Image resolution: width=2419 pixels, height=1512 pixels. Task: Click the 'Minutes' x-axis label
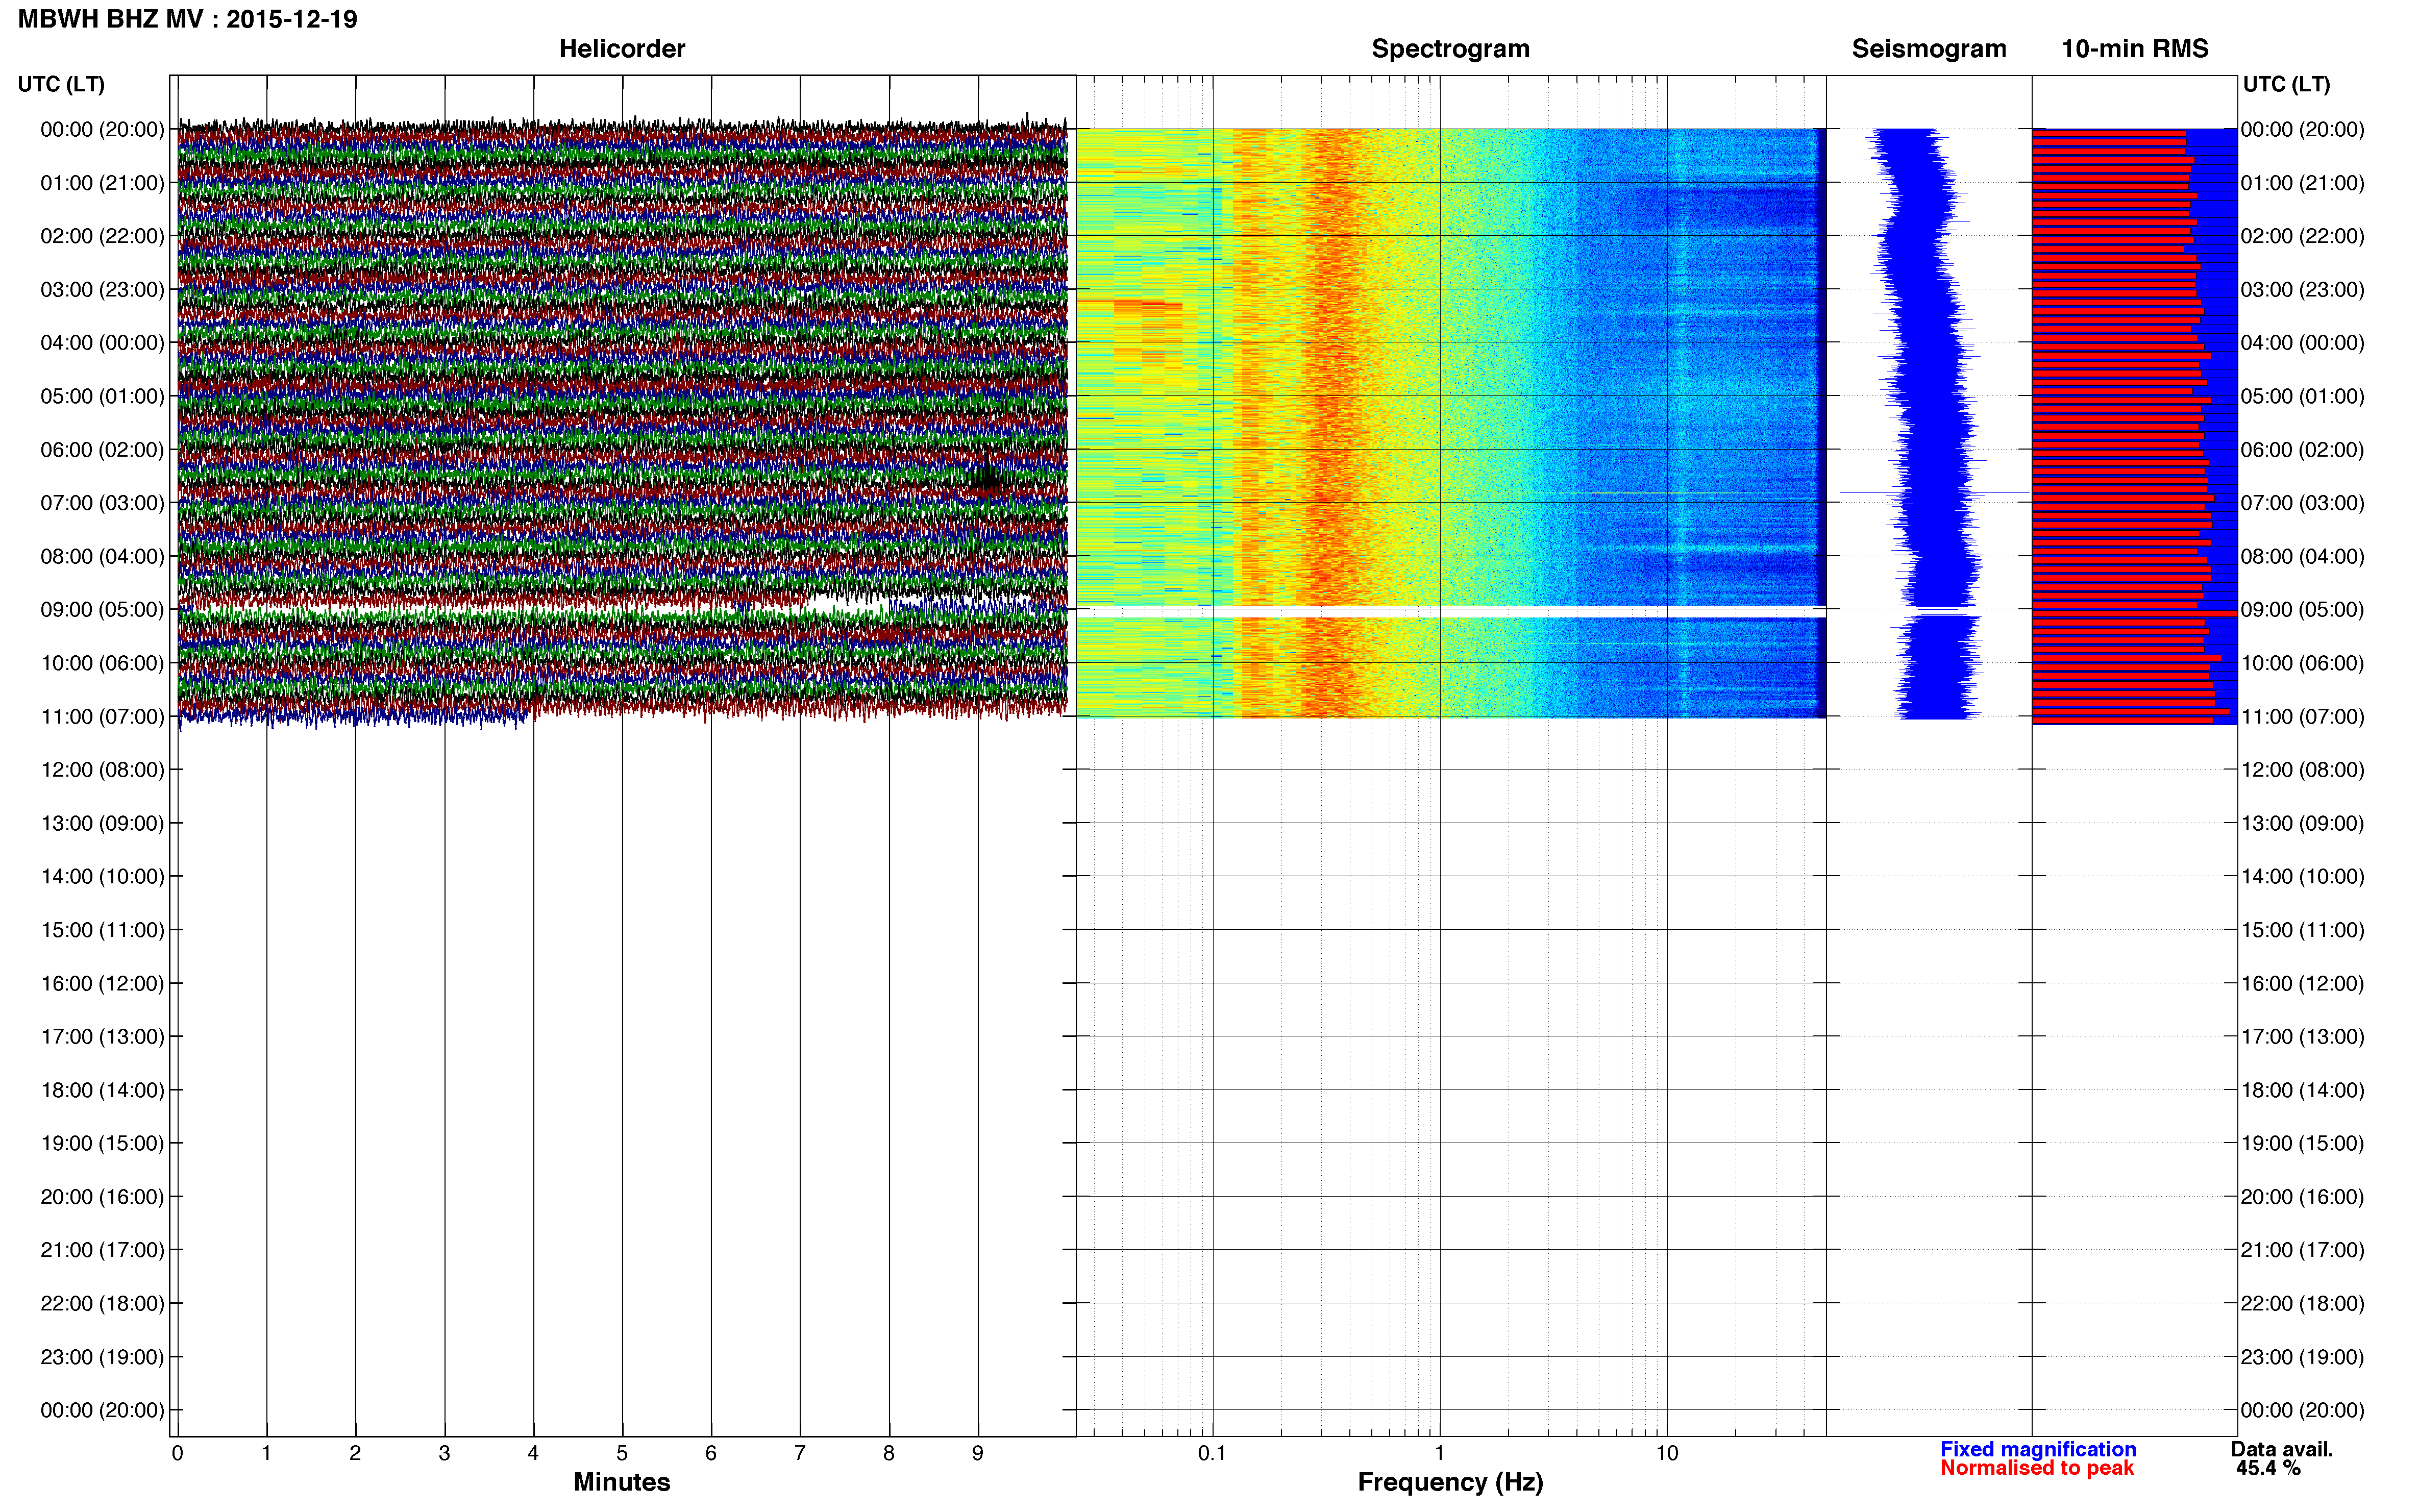621,1482
